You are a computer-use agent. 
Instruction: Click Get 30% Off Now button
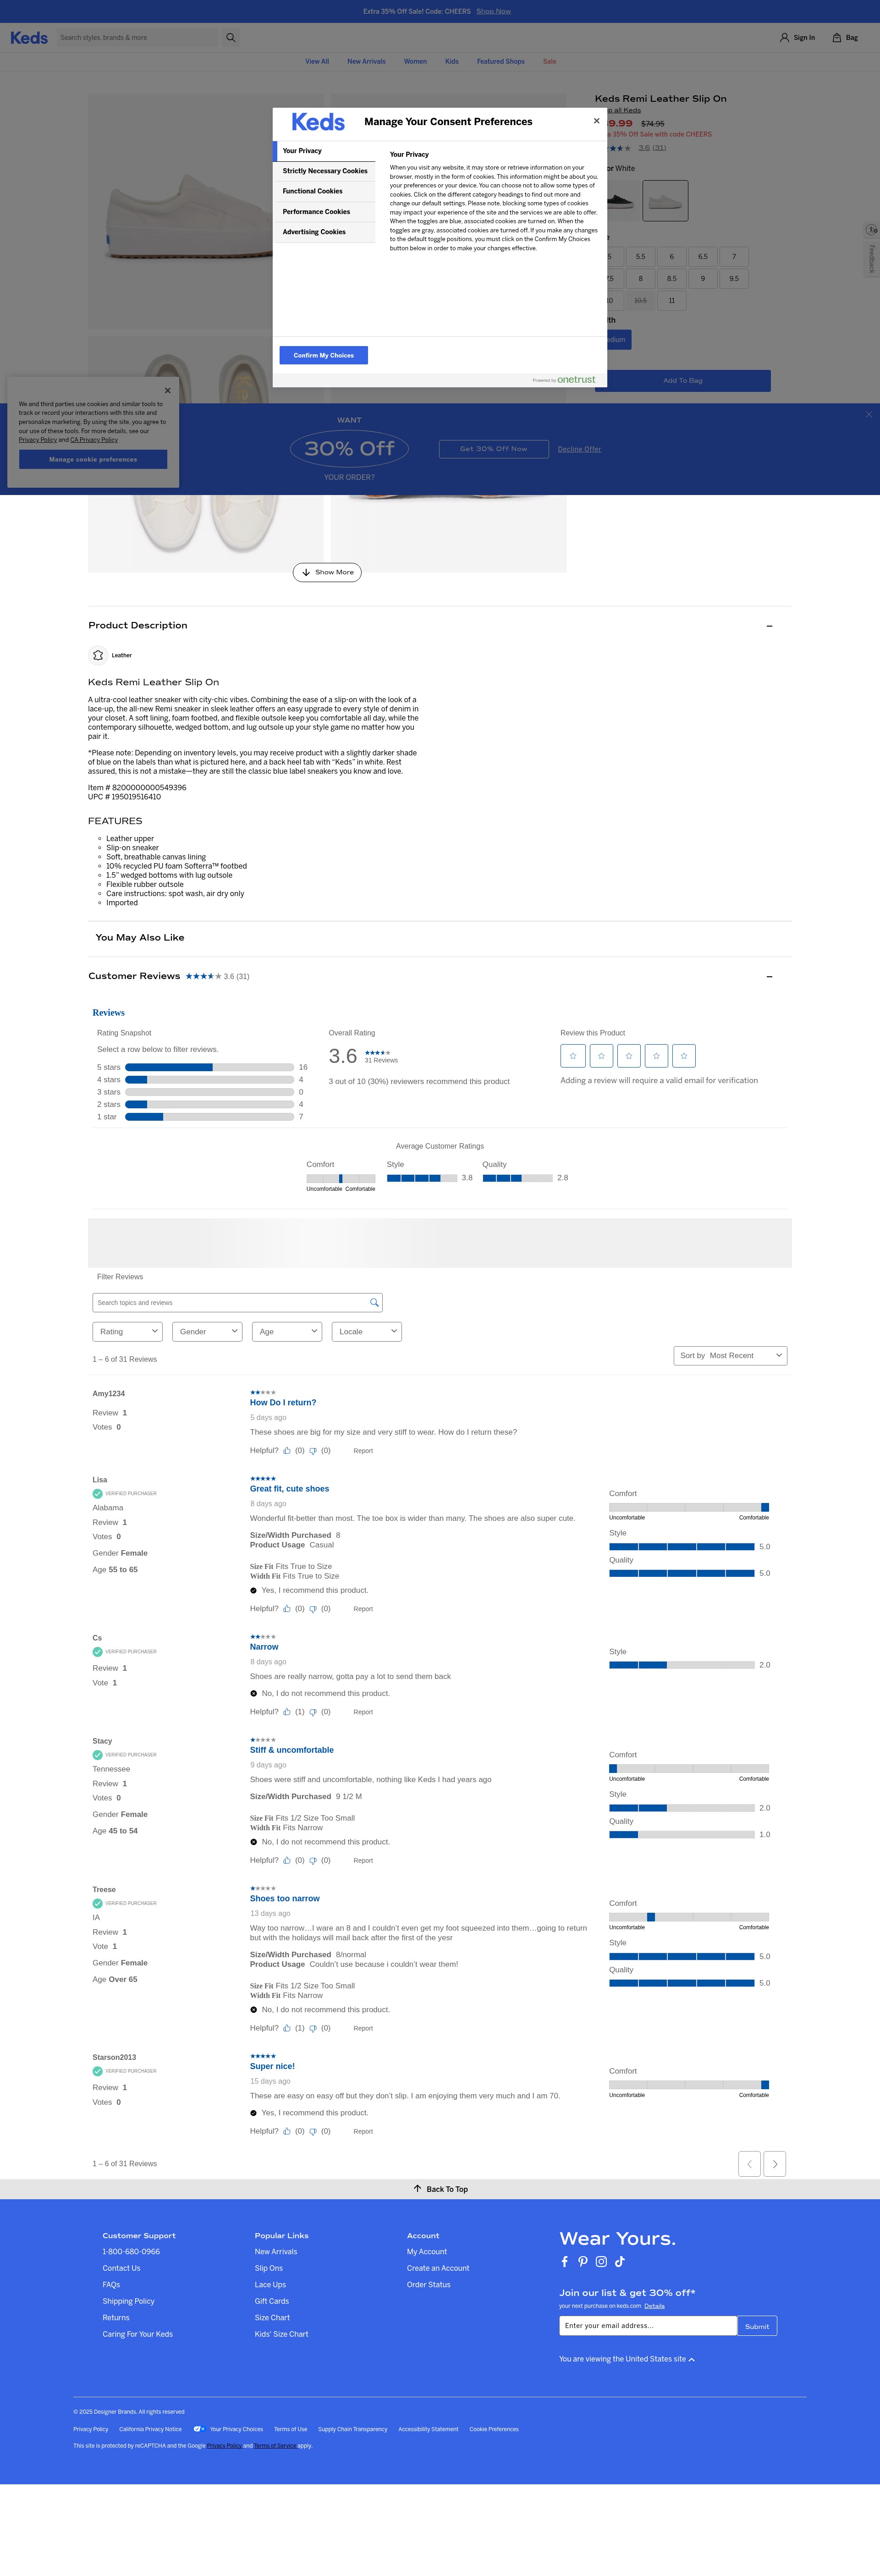click(494, 449)
